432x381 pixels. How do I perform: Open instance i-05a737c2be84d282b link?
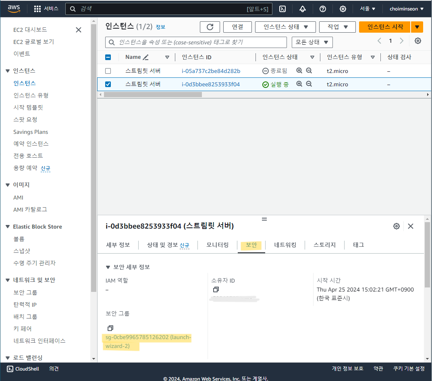click(x=211, y=71)
